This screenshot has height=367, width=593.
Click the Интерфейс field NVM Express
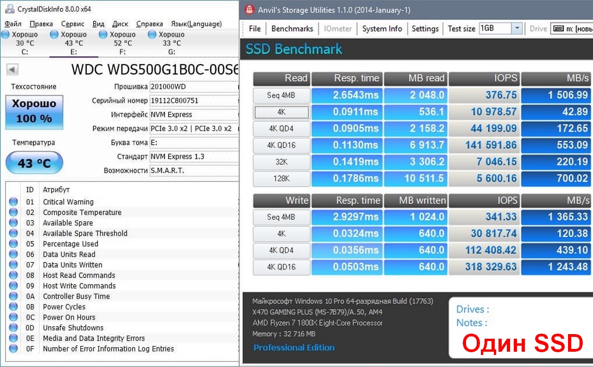(194, 114)
